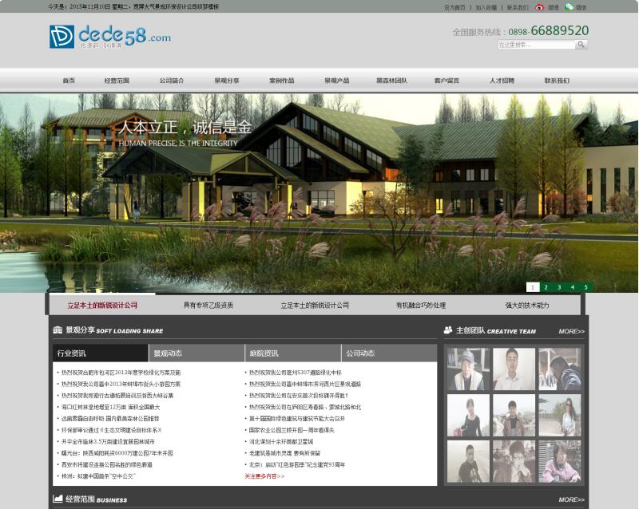This screenshot has width=639, height=509.
Task: Jump to banner slide 3
Action: [x=559, y=287]
